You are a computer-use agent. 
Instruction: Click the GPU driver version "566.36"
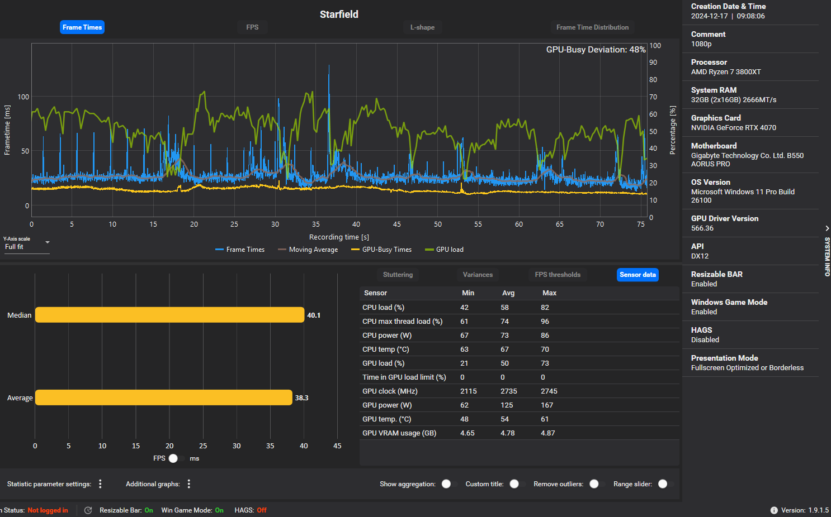click(702, 228)
